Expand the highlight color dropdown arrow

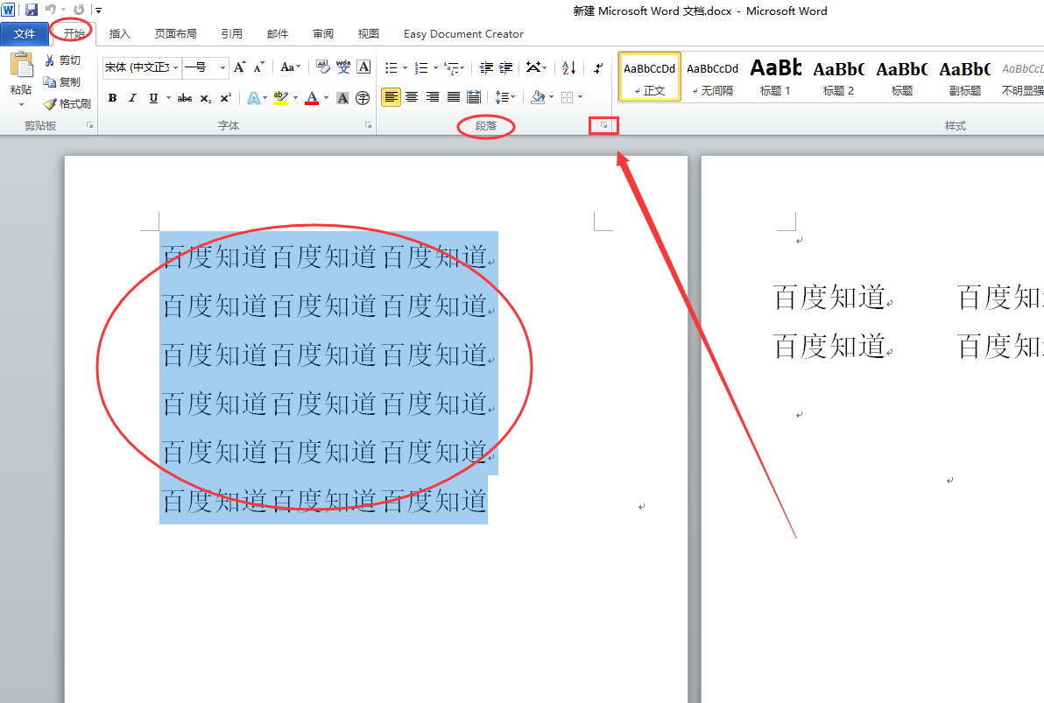coord(296,98)
